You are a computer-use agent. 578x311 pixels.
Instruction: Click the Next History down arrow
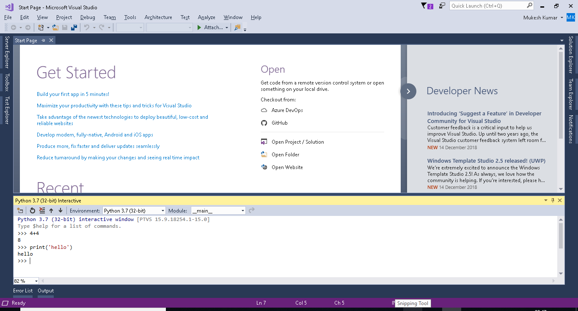tap(61, 210)
